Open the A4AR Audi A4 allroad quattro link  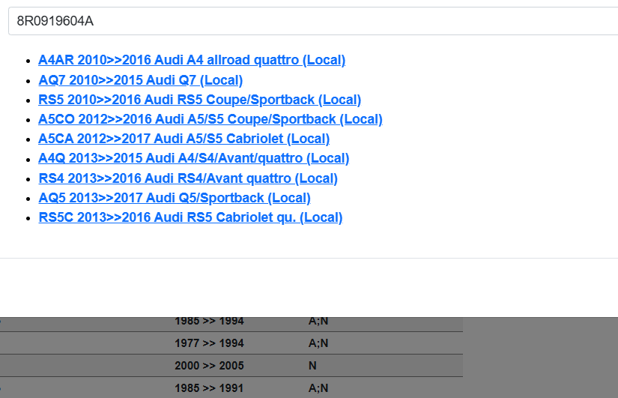[x=192, y=60]
